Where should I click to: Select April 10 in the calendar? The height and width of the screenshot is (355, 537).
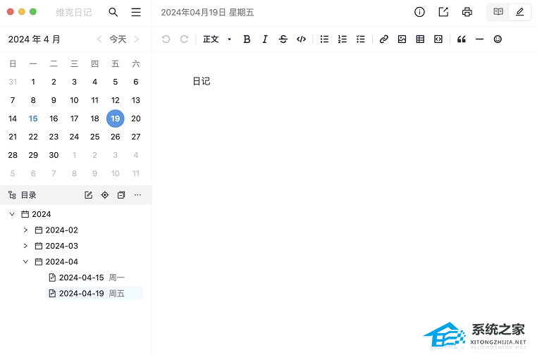74,100
